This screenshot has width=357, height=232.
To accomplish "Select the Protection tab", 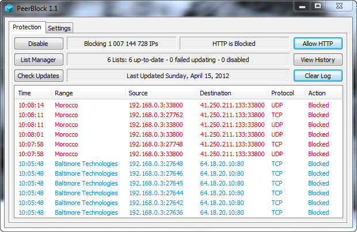I will [x=27, y=27].
